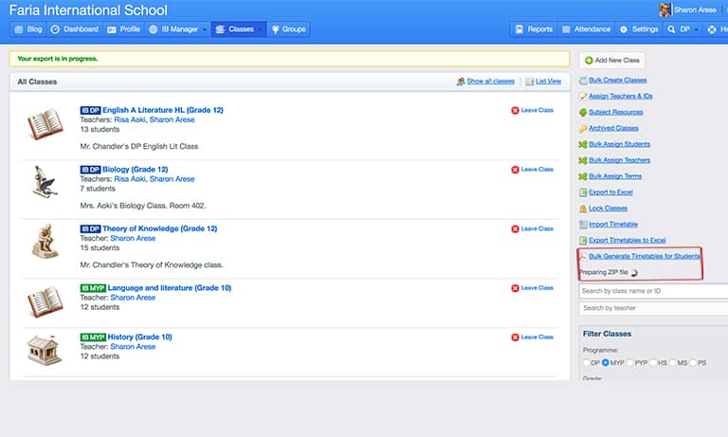
Task: Click the Show all classes link
Action: (x=491, y=82)
